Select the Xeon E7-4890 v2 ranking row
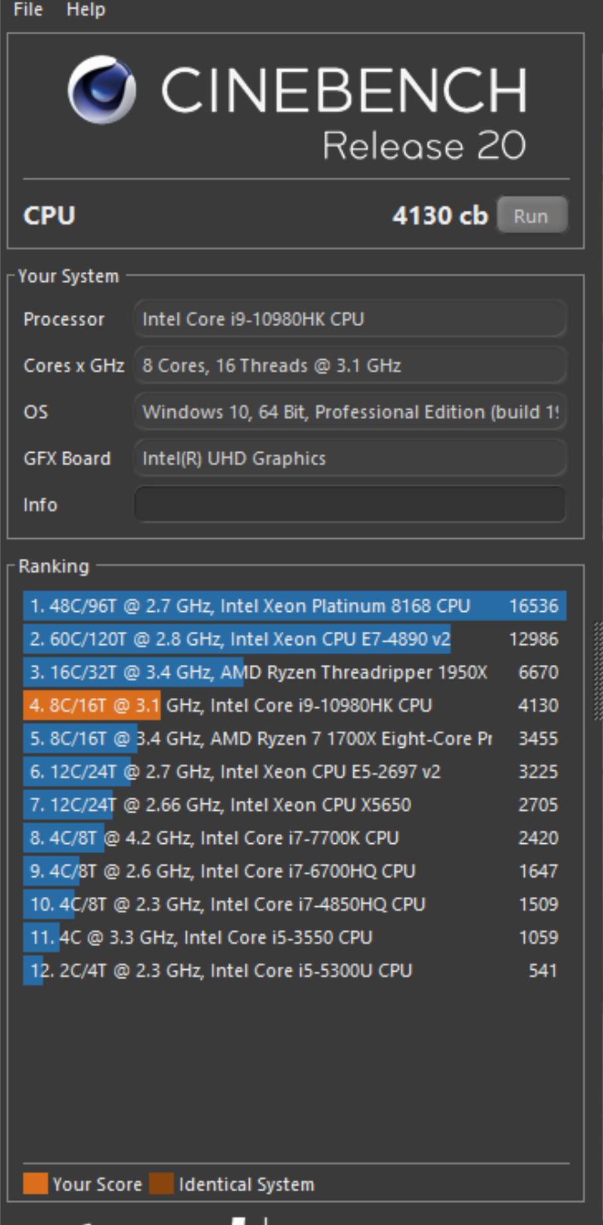 tap(295, 639)
